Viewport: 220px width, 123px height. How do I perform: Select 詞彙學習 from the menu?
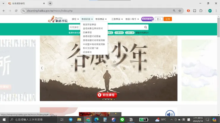tap(87, 32)
